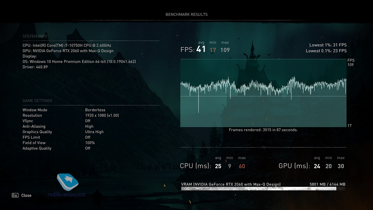Click the divider ornament above CPU stats

pyautogui.click(x=263, y=147)
